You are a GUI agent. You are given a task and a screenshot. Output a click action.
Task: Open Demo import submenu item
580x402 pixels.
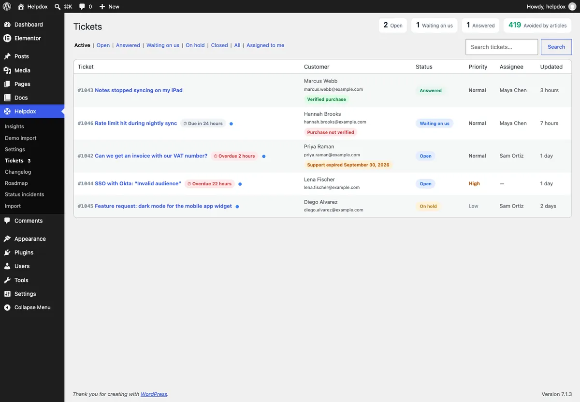pyautogui.click(x=21, y=138)
